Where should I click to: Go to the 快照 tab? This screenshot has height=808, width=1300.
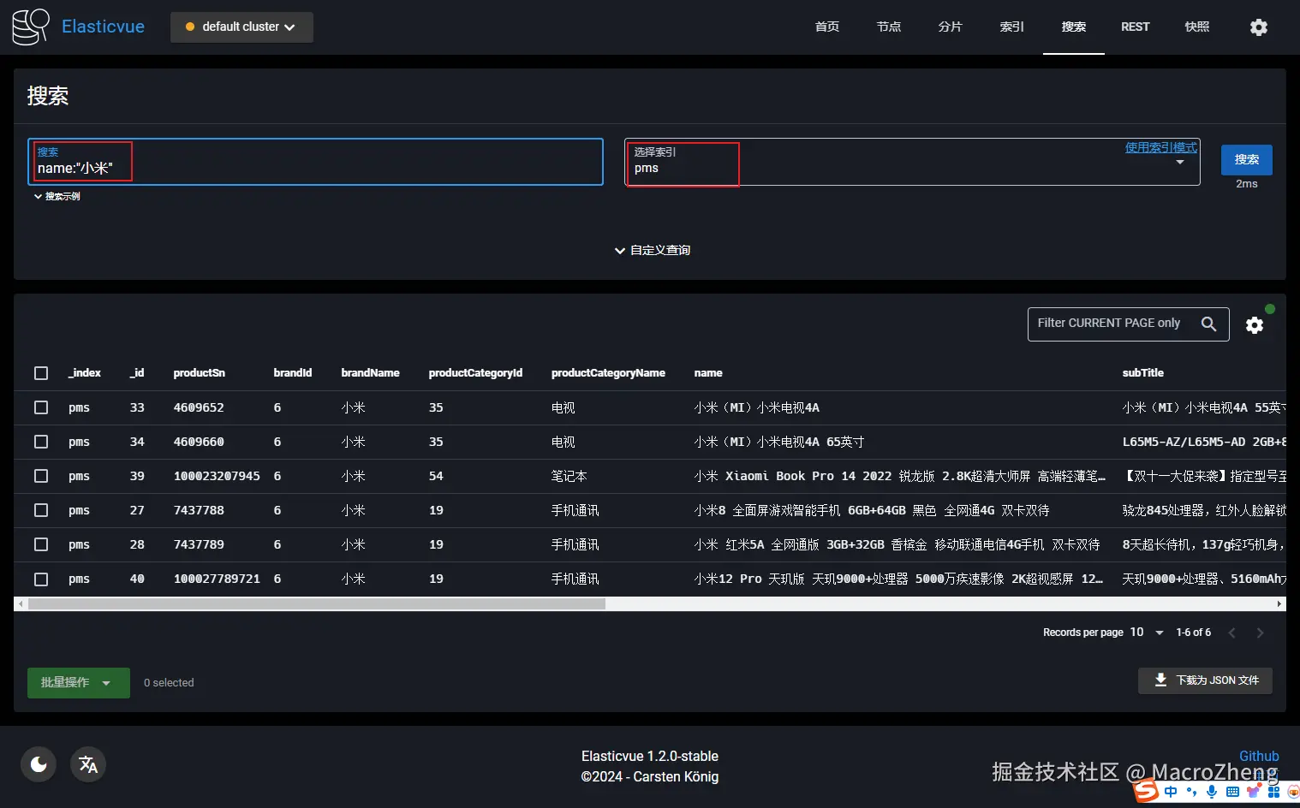pos(1197,27)
